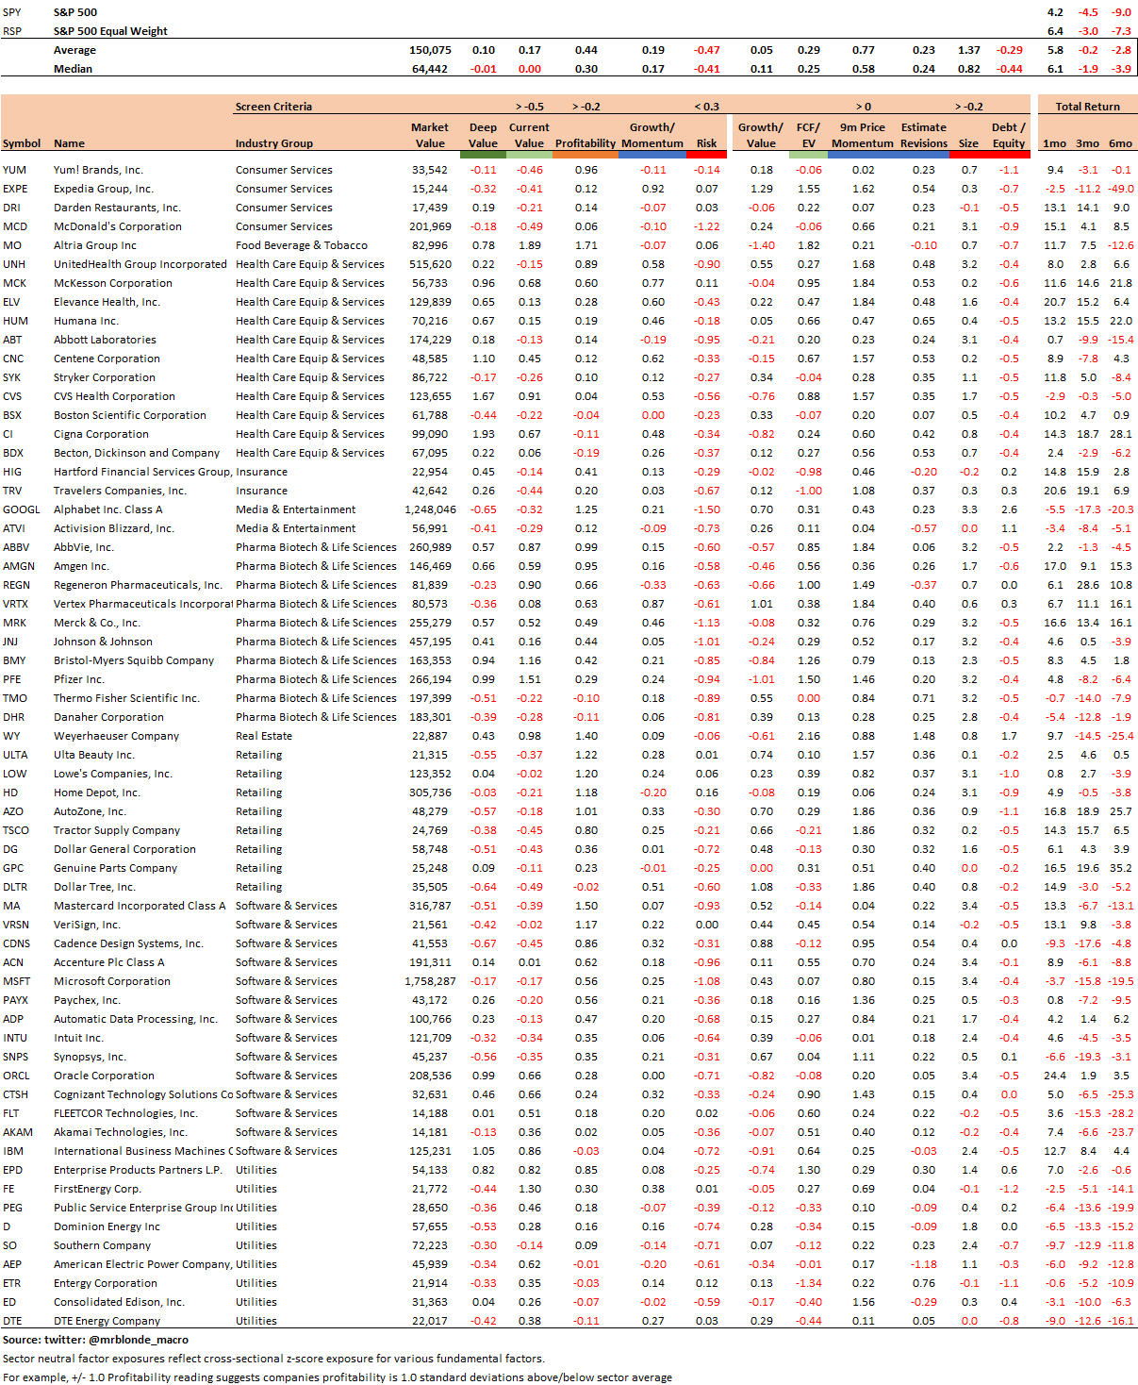1138x1385 pixels.
Task: Select FLEETCOR Technologies, Inc. cell
Action: tap(125, 1113)
